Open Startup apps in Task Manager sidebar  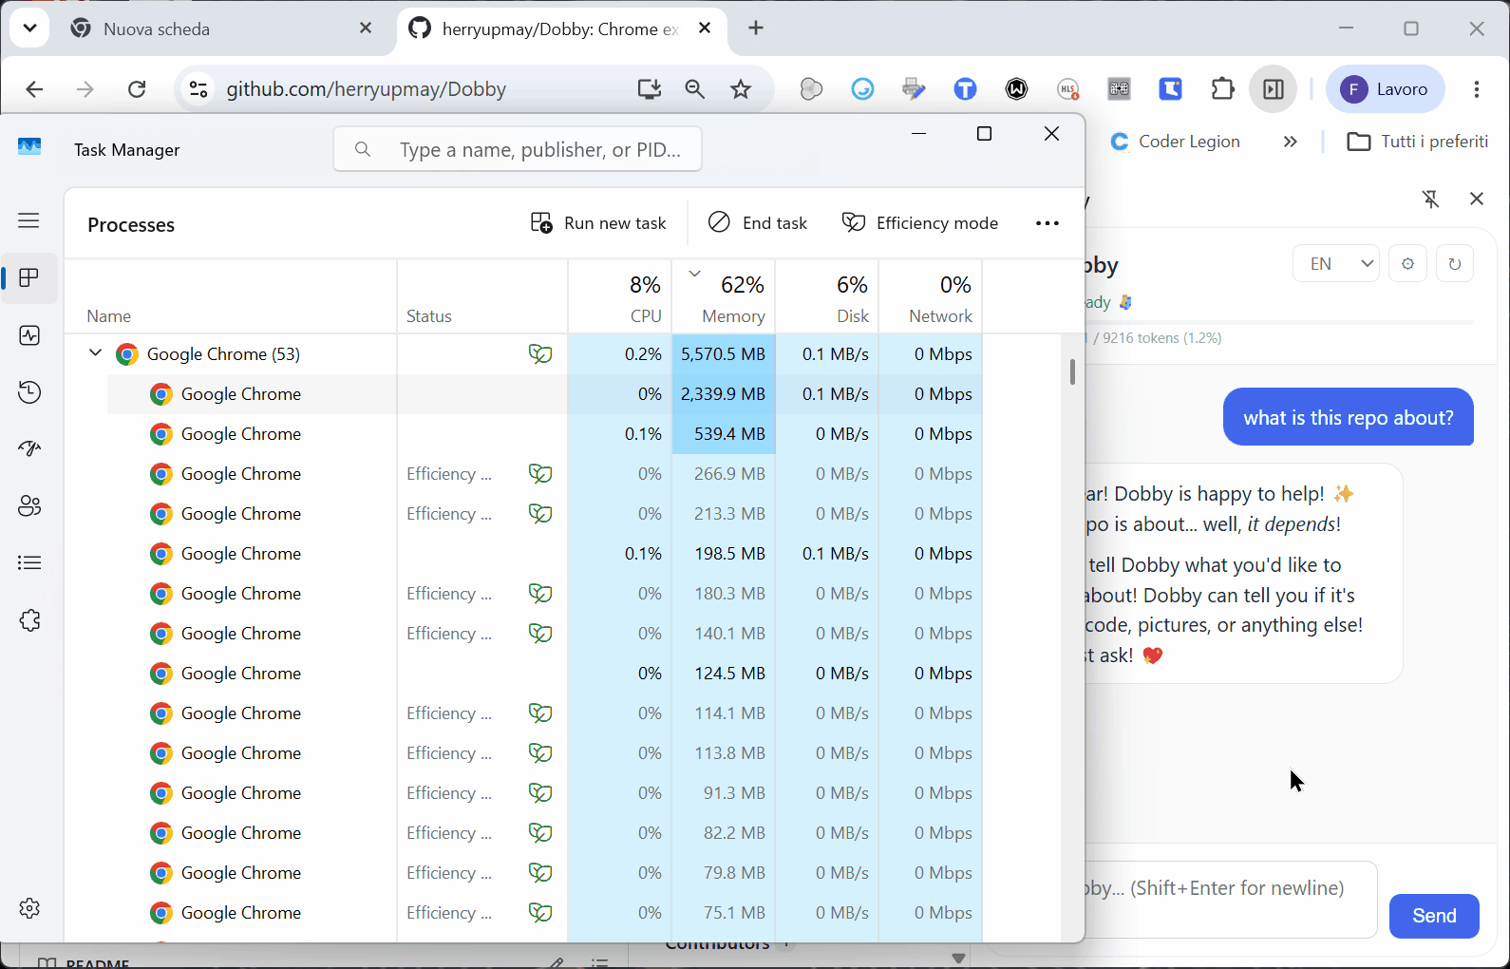[29, 448]
